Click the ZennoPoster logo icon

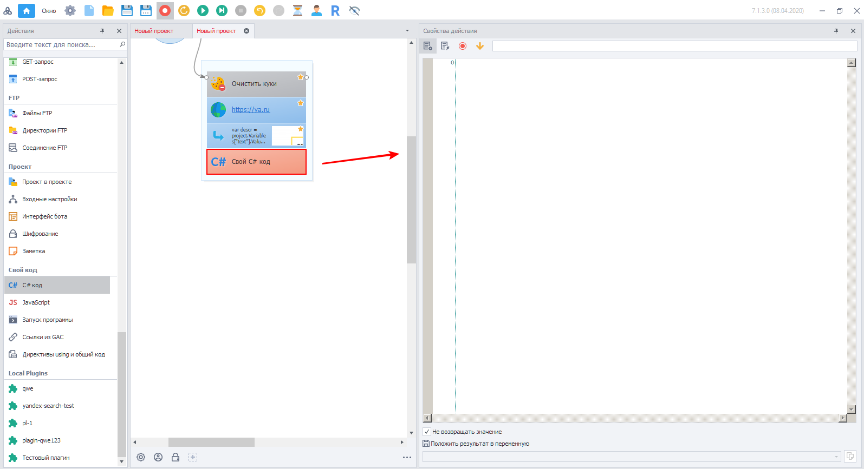[x=8, y=11]
